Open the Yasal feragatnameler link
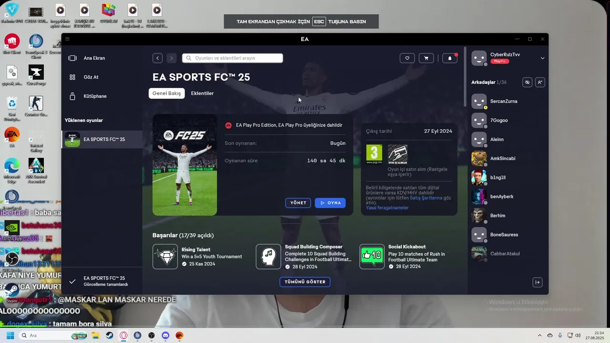This screenshot has height=343, width=610. pos(387,208)
